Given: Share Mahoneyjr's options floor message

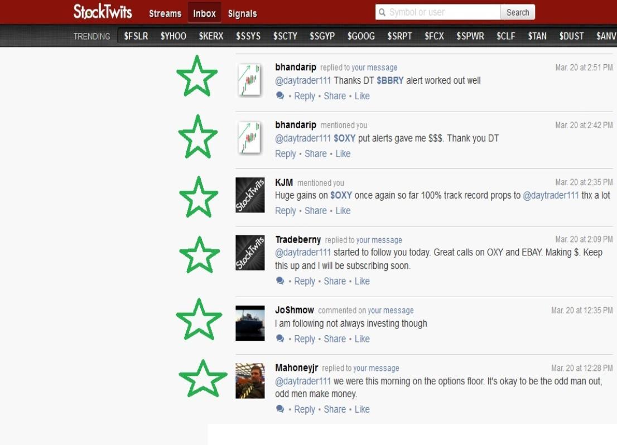Looking at the screenshot, I should click(x=335, y=409).
